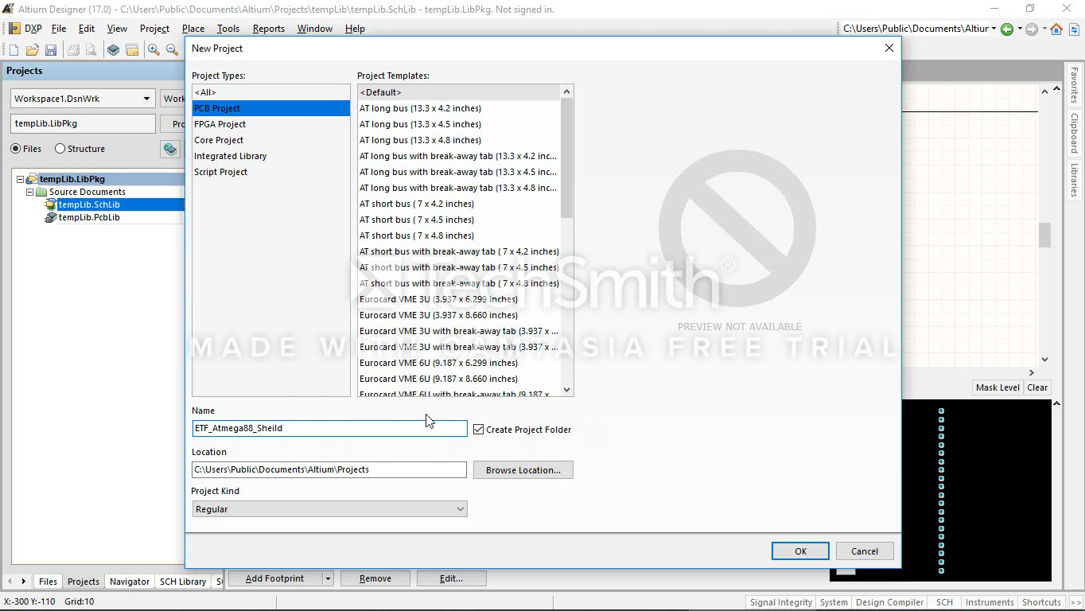Switch to the Navigator tab

click(x=130, y=582)
